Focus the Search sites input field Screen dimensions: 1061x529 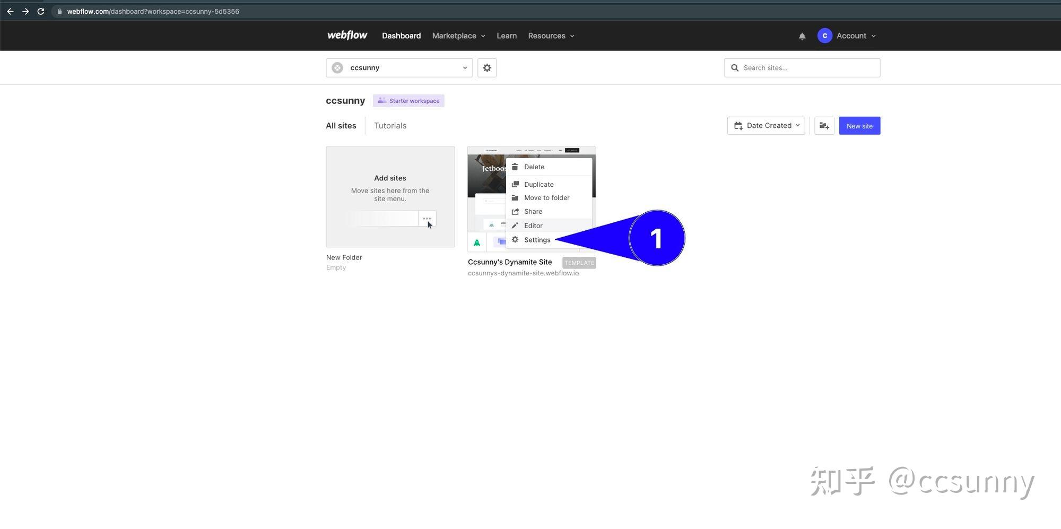click(802, 68)
